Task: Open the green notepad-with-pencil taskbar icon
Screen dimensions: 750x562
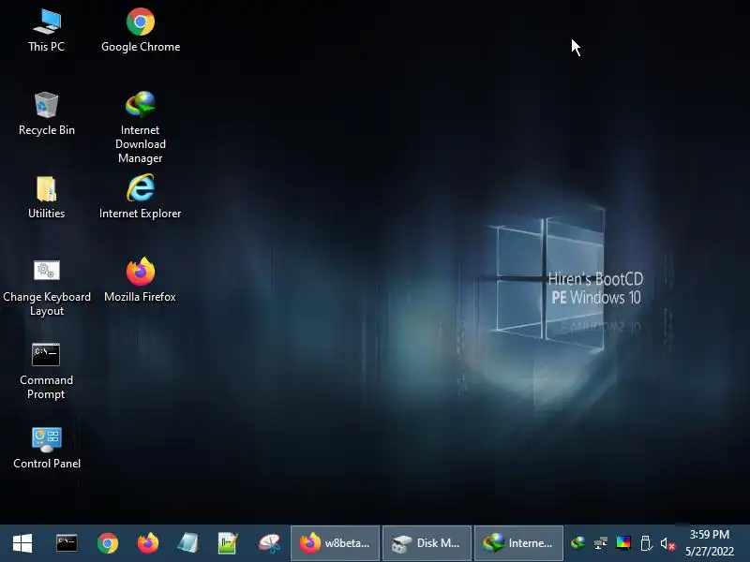Action: [228, 543]
